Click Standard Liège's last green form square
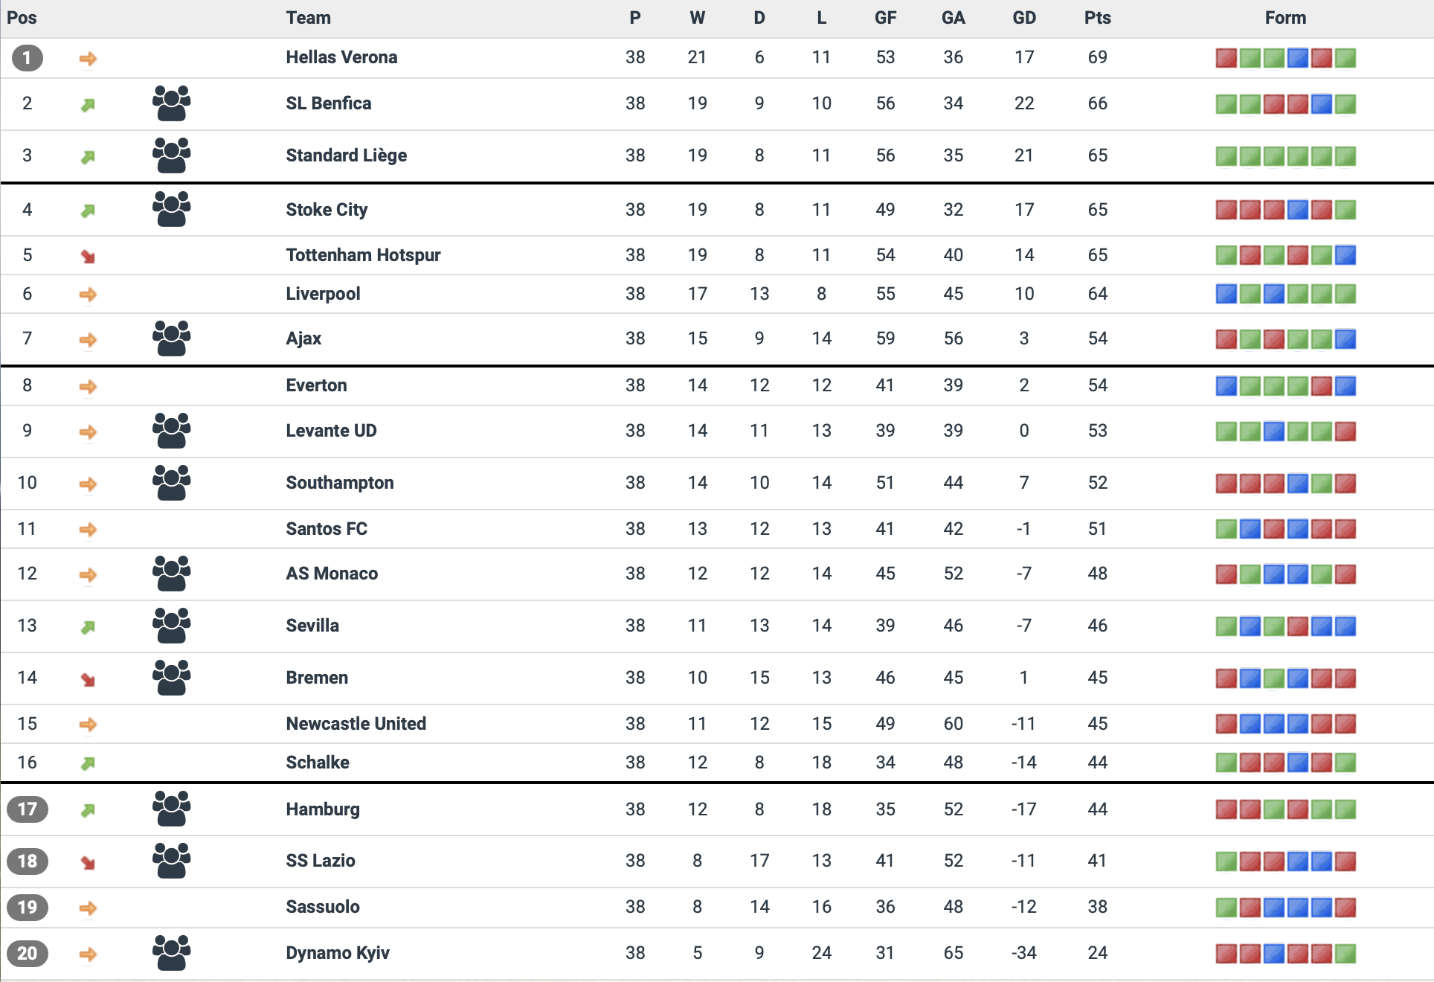The height and width of the screenshot is (982, 1434). [1345, 155]
